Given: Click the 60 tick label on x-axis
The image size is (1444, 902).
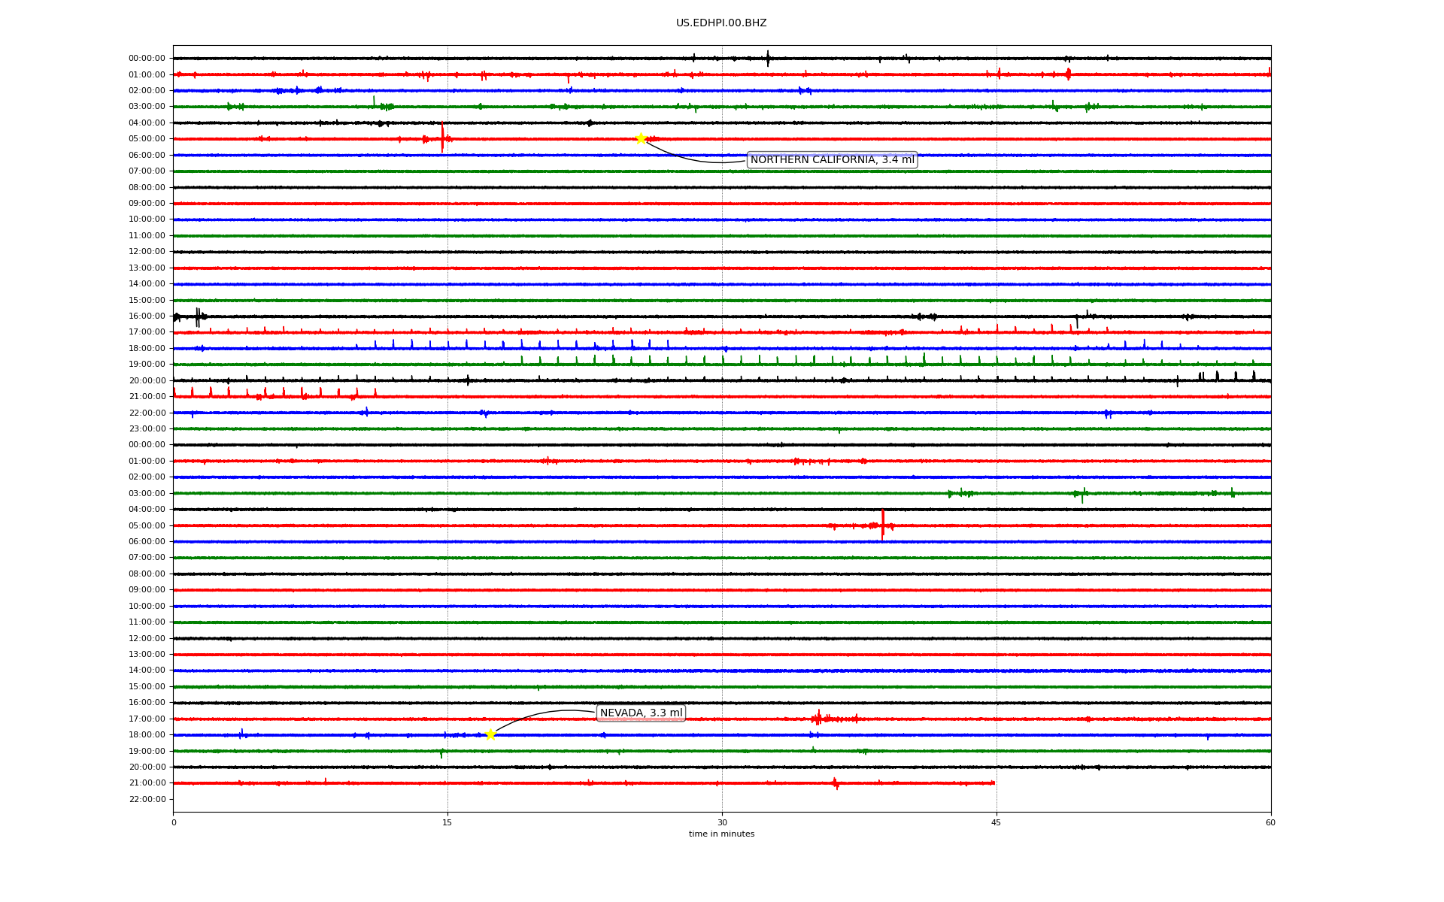Looking at the screenshot, I should coord(1270,822).
